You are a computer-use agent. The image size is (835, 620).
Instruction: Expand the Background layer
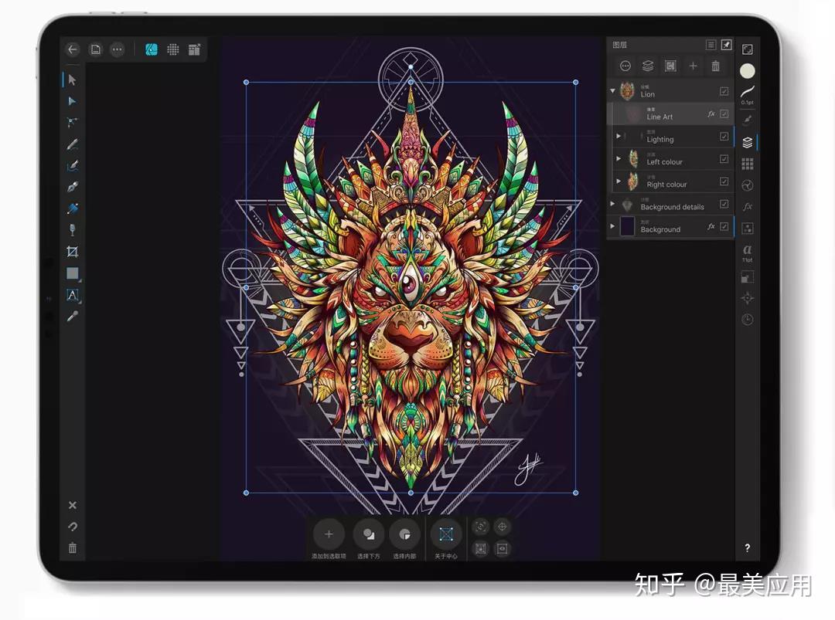pos(612,226)
